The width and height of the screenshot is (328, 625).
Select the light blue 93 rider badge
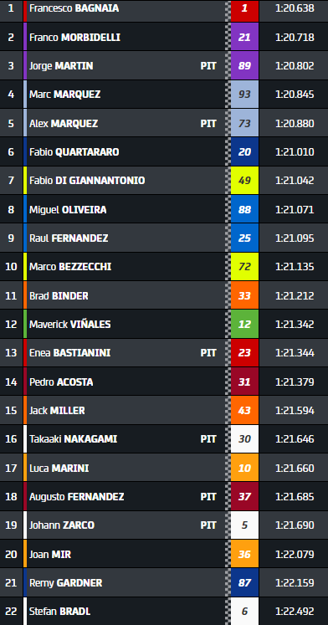(244, 95)
